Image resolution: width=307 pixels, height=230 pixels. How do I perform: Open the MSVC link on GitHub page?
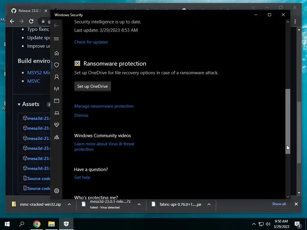pyautogui.click(x=34, y=81)
